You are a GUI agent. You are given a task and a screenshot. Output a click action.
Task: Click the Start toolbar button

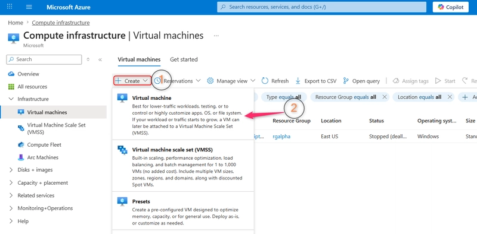point(445,81)
